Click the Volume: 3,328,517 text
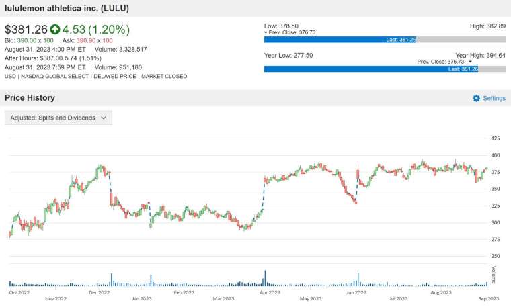The width and height of the screenshot is (511, 307). pyautogui.click(x=120, y=50)
